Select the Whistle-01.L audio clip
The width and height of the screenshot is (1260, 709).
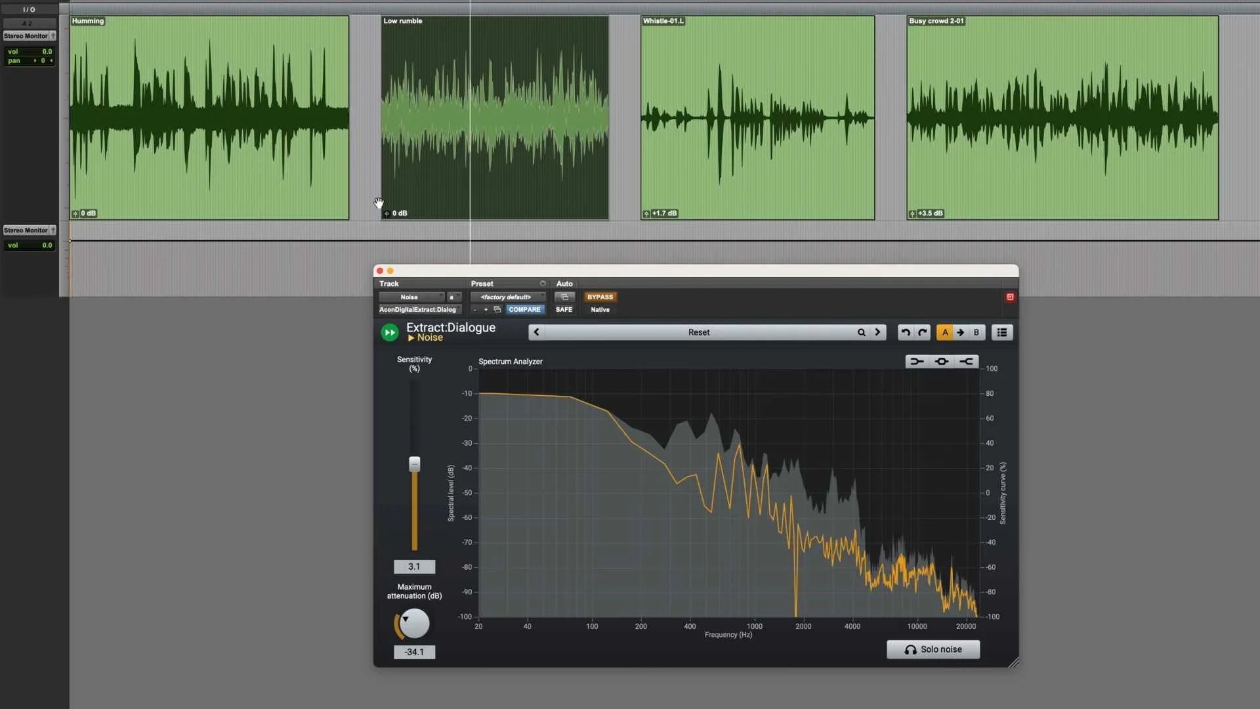[x=757, y=118]
